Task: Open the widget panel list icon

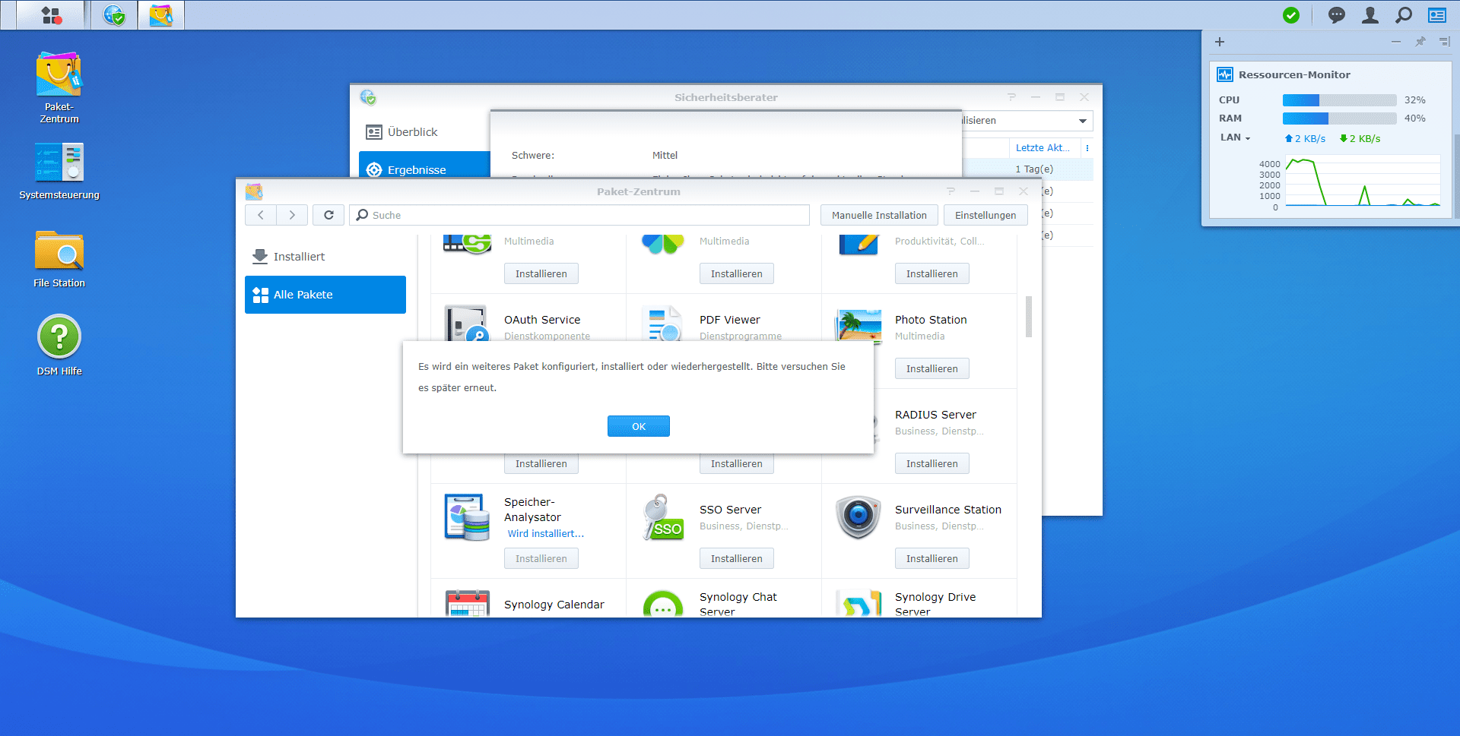Action: 1444,42
